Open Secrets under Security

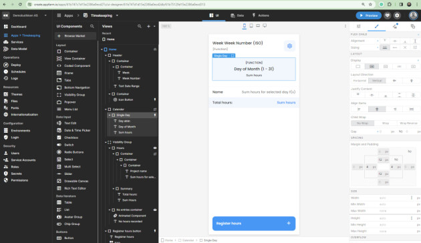pyautogui.click(x=16, y=174)
